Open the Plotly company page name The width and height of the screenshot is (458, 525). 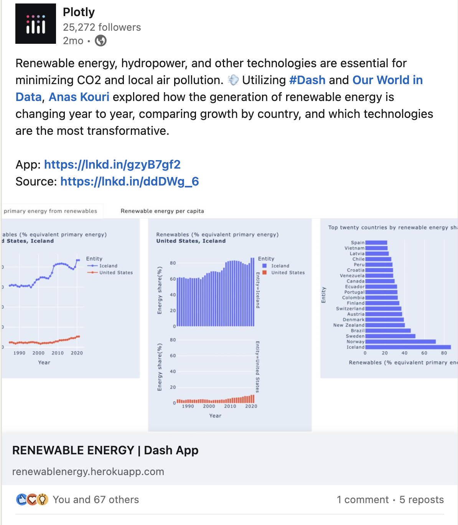click(79, 12)
